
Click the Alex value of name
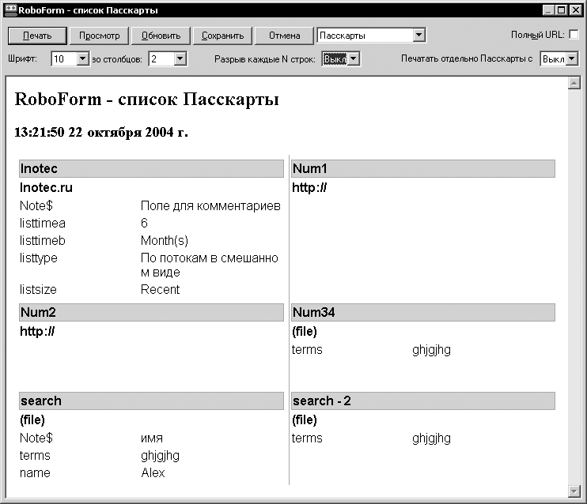click(153, 473)
